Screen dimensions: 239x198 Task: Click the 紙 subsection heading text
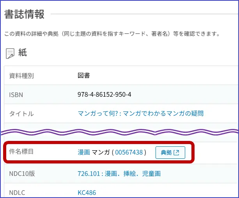23,53
